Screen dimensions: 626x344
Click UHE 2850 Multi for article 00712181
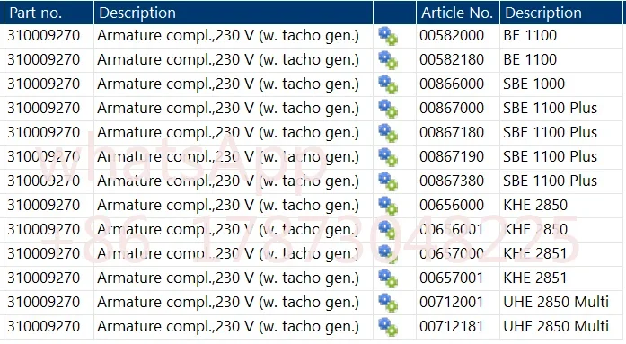(556, 326)
